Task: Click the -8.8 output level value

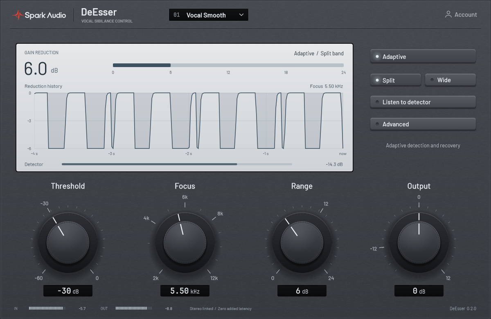Action: [x=169, y=308]
